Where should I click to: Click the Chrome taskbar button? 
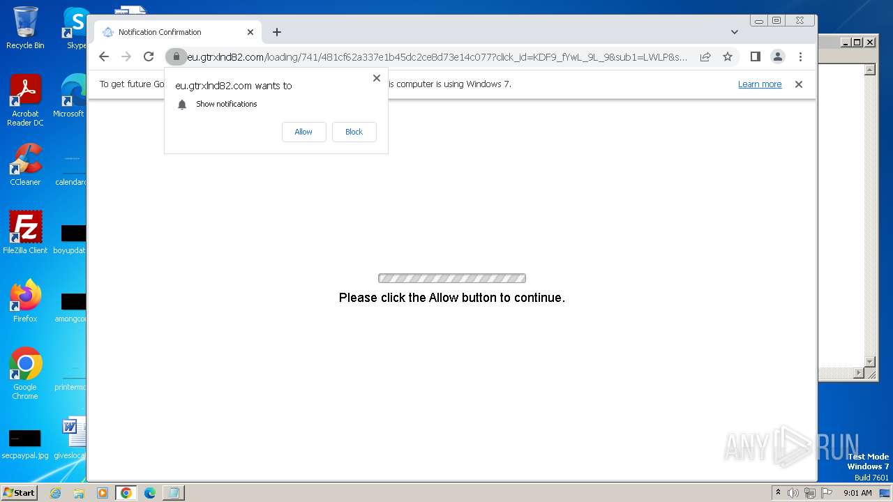tap(126, 493)
